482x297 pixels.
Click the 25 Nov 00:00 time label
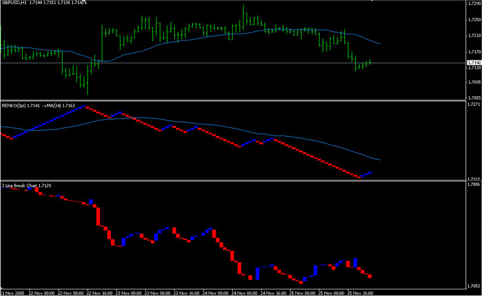click(x=302, y=294)
